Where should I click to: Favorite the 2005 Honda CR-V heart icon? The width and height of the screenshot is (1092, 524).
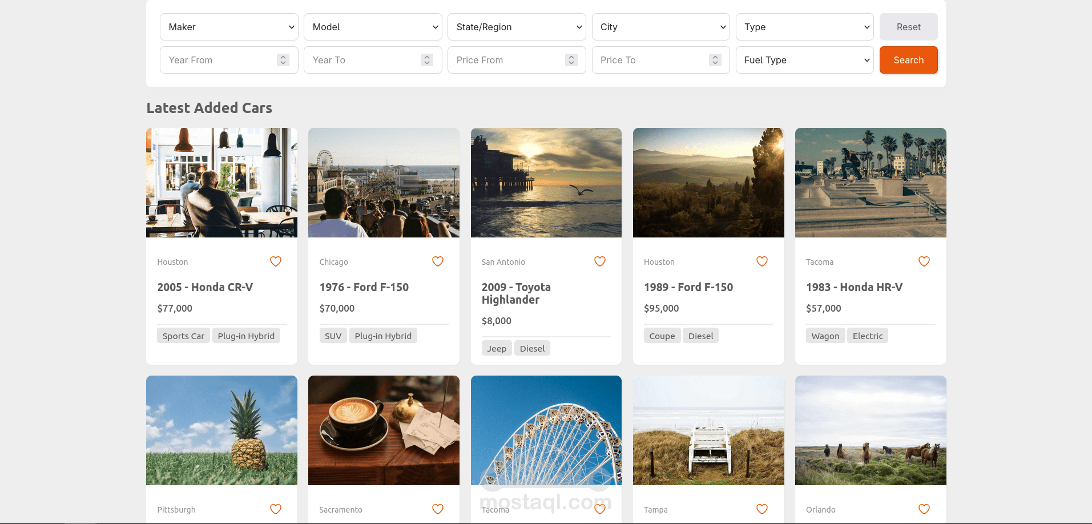point(276,261)
